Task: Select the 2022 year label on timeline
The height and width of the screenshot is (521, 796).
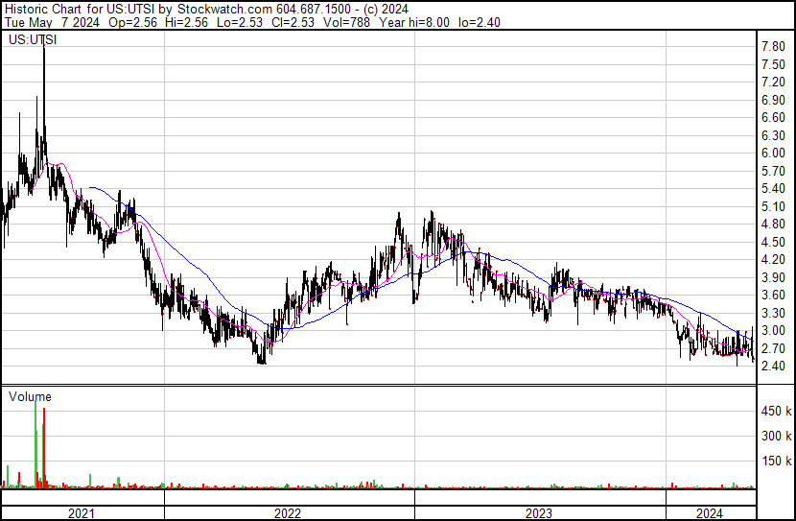Action: point(287,513)
